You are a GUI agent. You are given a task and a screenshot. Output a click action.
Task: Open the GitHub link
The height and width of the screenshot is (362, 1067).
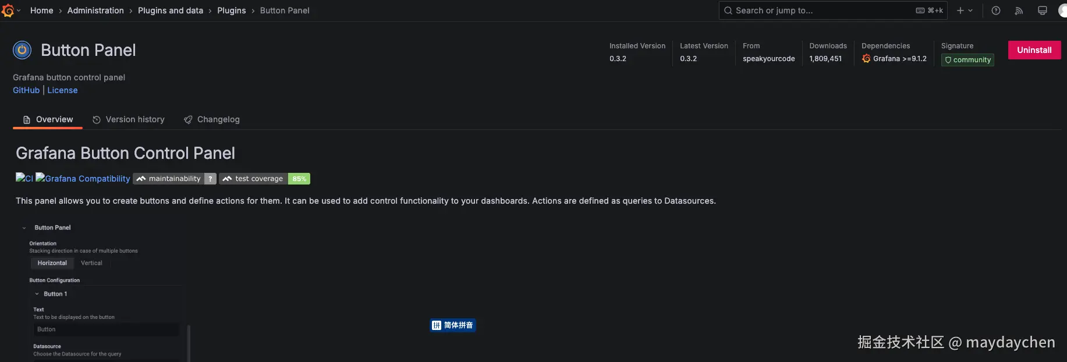[26, 90]
